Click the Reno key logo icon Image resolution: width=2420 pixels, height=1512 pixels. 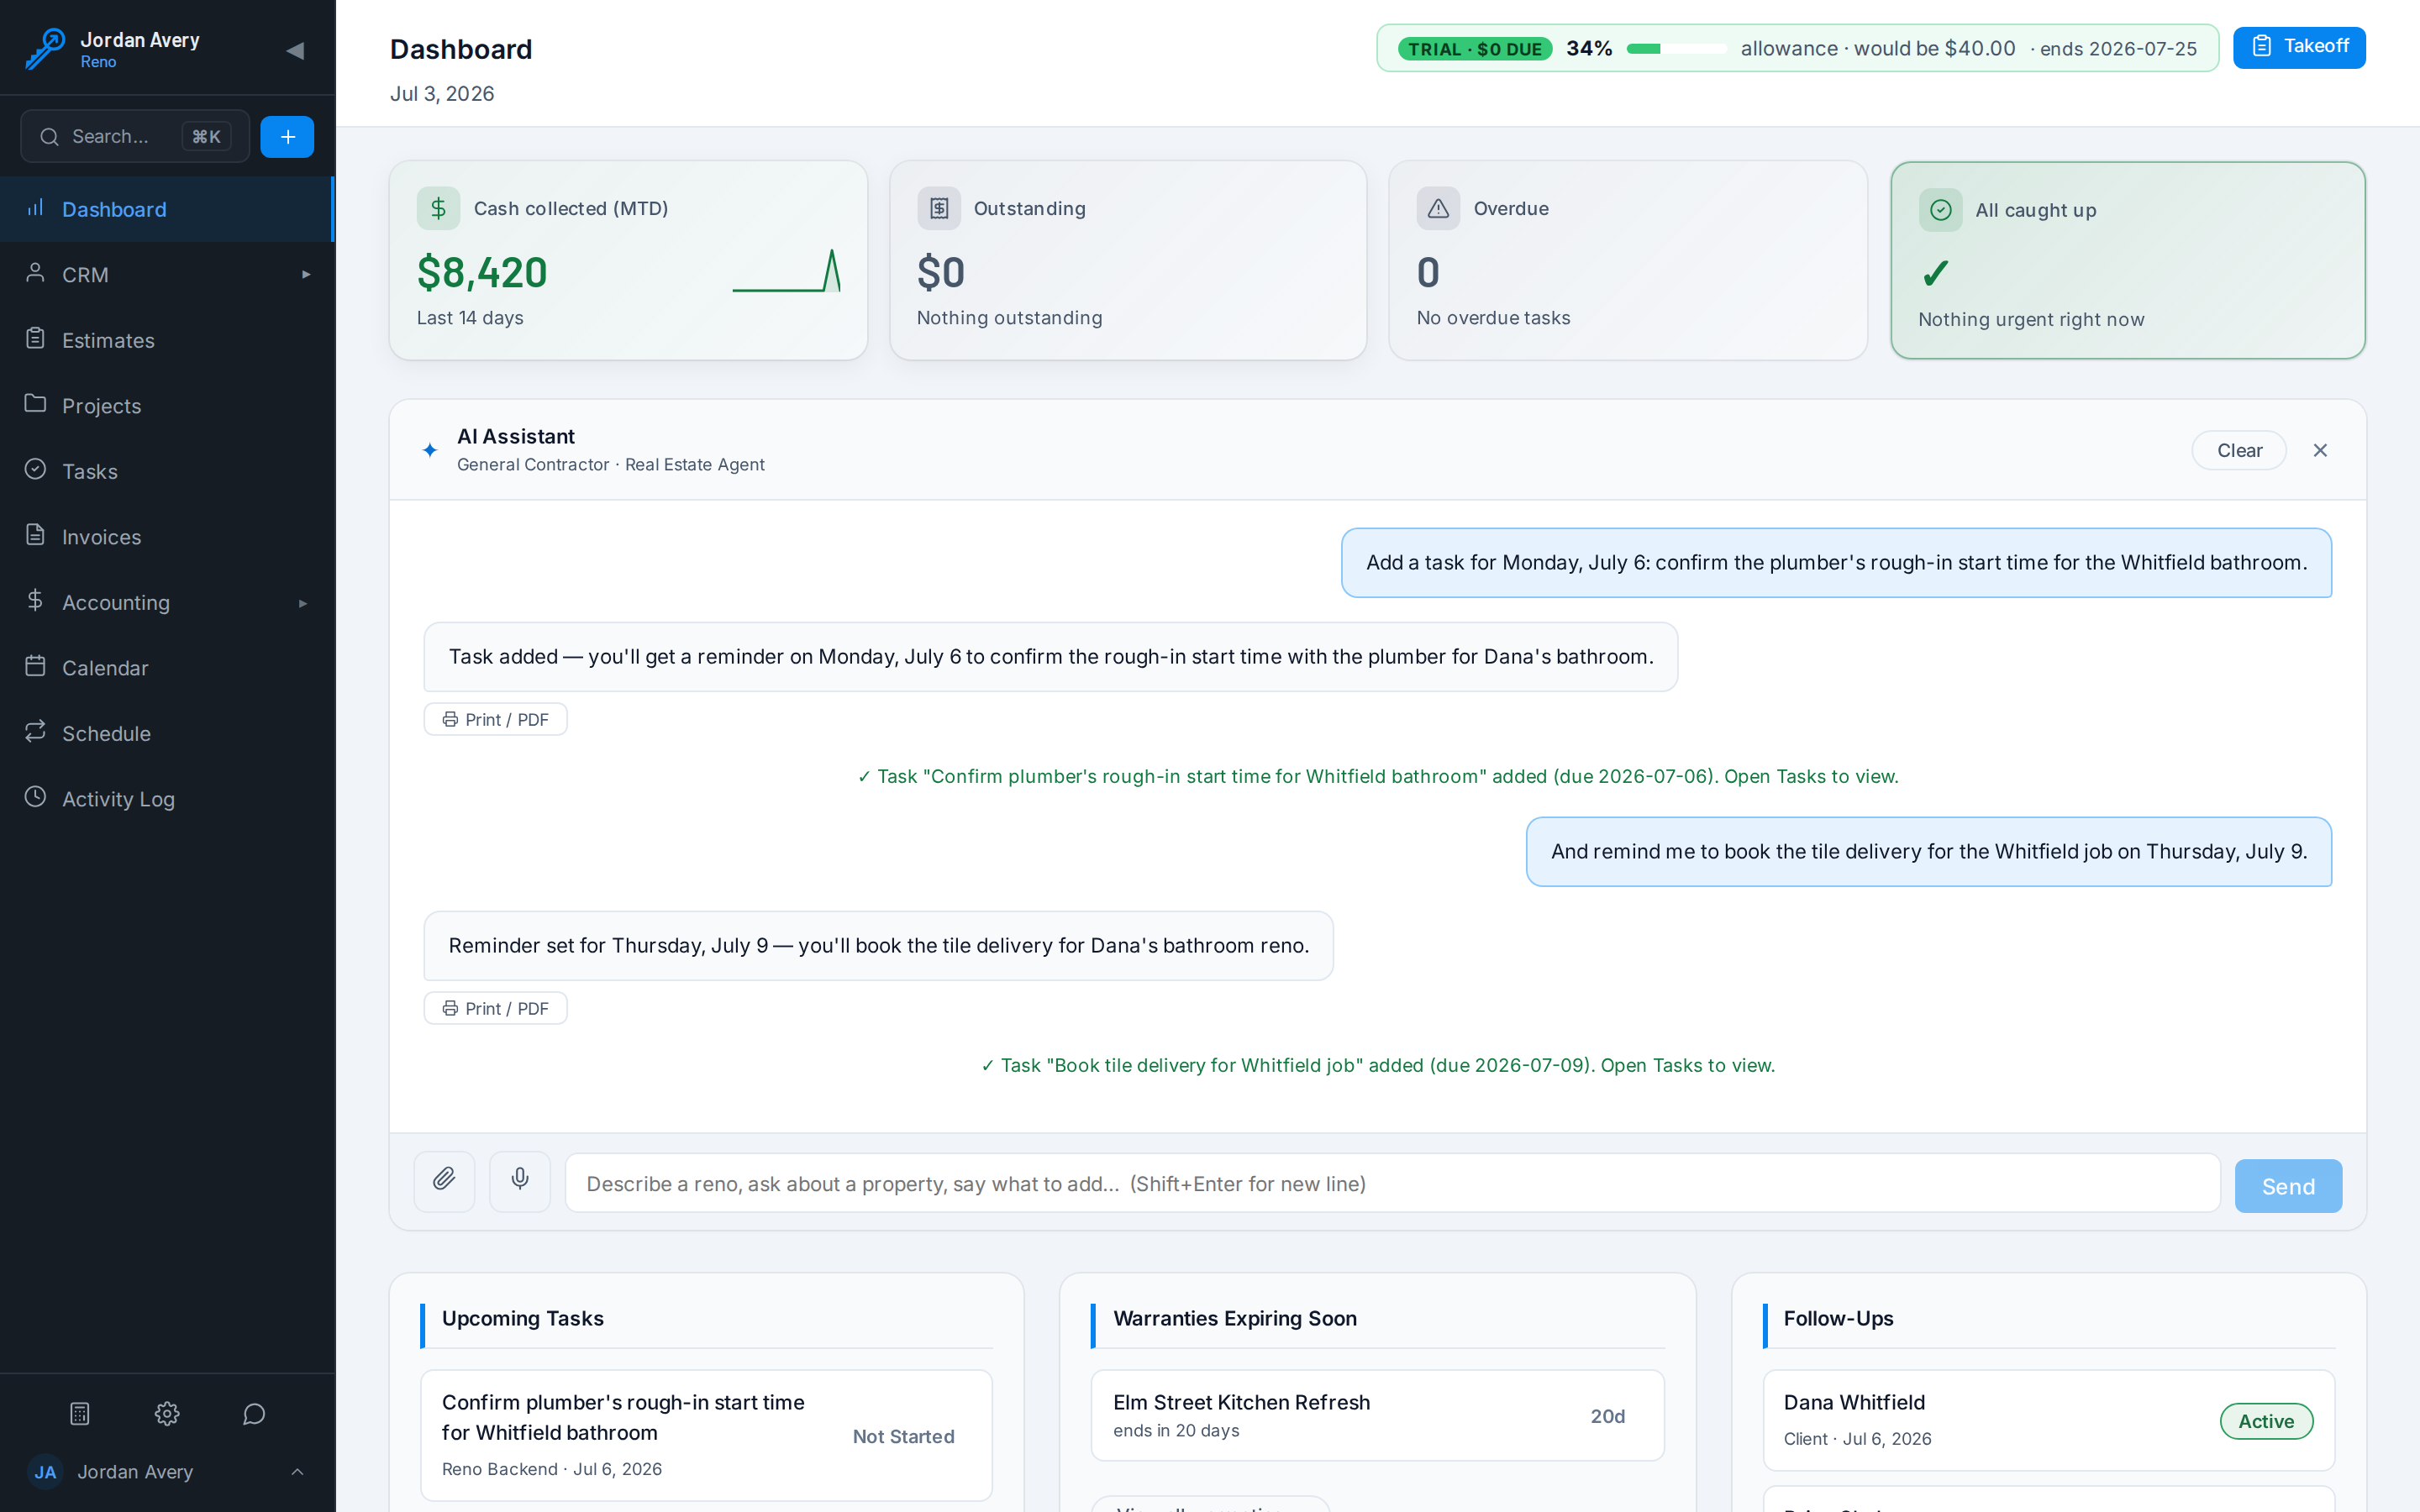(45, 49)
